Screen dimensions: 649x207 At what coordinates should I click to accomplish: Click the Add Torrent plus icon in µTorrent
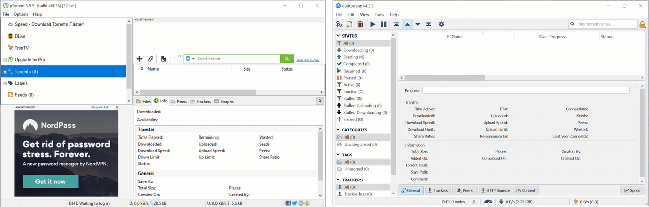(x=139, y=59)
